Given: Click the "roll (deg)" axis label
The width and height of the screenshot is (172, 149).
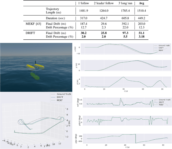Looking at the screenshot, I should 78,102.
